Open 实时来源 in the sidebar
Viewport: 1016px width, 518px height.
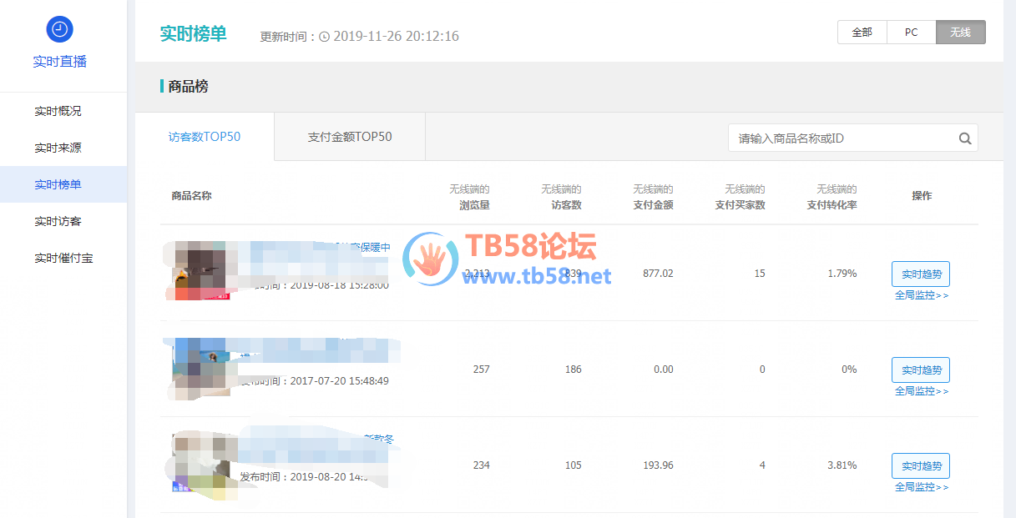point(58,148)
